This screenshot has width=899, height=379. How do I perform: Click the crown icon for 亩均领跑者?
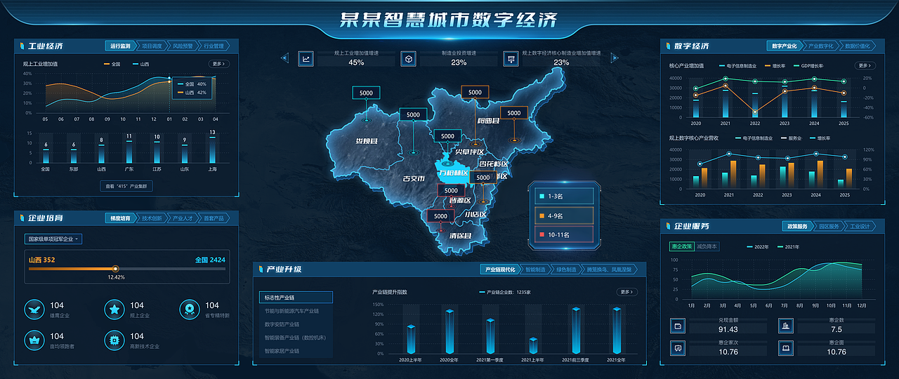(x=34, y=340)
